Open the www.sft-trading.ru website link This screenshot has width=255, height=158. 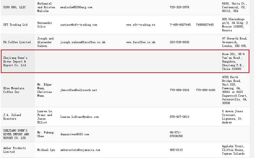coord(141,25)
